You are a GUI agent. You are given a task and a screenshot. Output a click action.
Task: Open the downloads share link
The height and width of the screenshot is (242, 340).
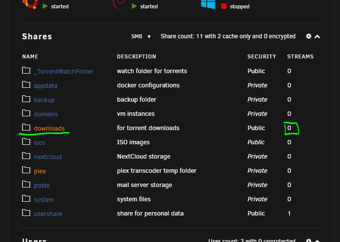[x=49, y=129]
